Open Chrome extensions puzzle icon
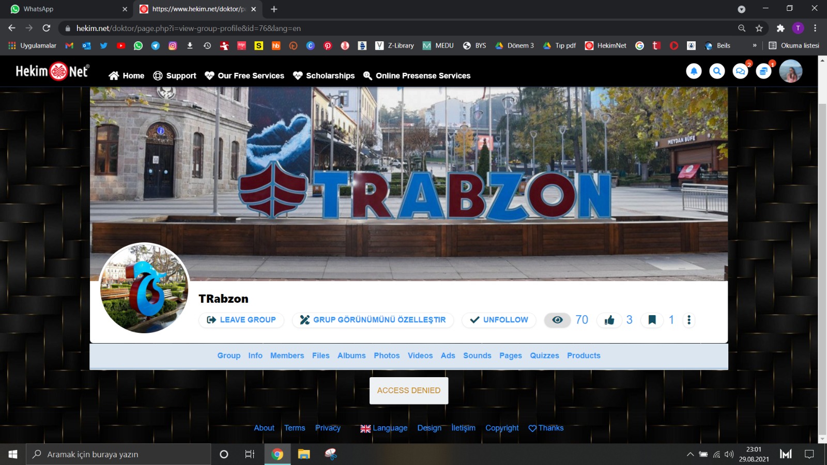Viewport: 827px width, 465px height. point(780,28)
